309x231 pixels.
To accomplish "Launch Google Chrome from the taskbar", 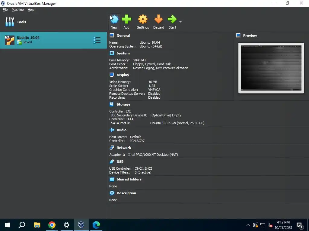I will click(x=52, y=225).
